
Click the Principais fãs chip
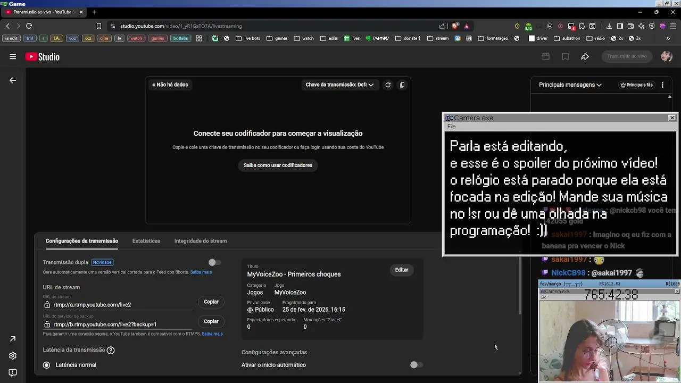(x=636, y=85)
